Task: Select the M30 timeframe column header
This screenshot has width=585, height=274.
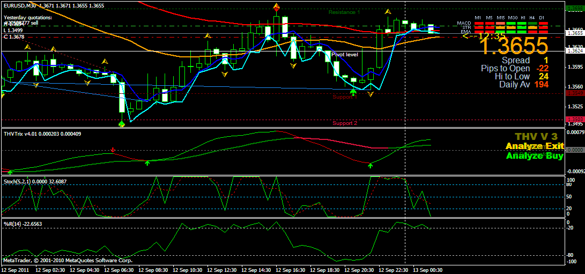Action: click(x=512, y=18)
